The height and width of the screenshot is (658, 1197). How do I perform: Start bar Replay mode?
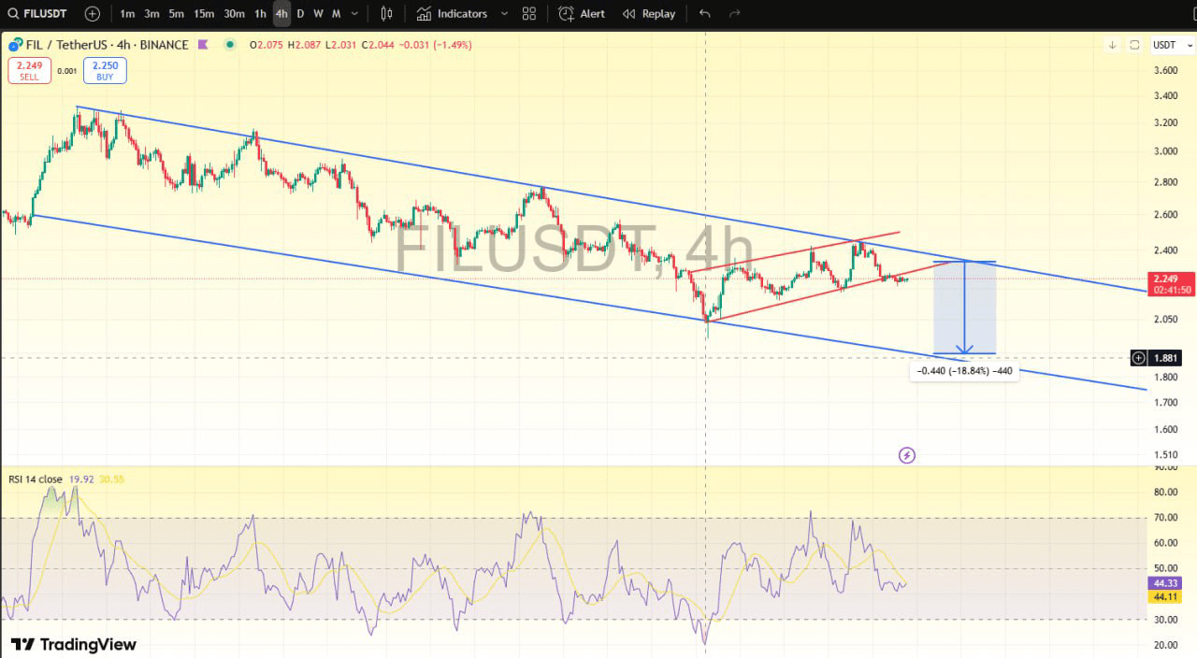(x=649, y=14)
